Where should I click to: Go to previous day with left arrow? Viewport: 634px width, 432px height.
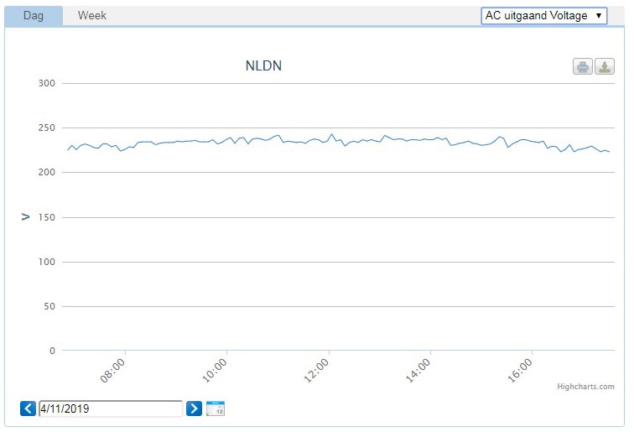28,409
